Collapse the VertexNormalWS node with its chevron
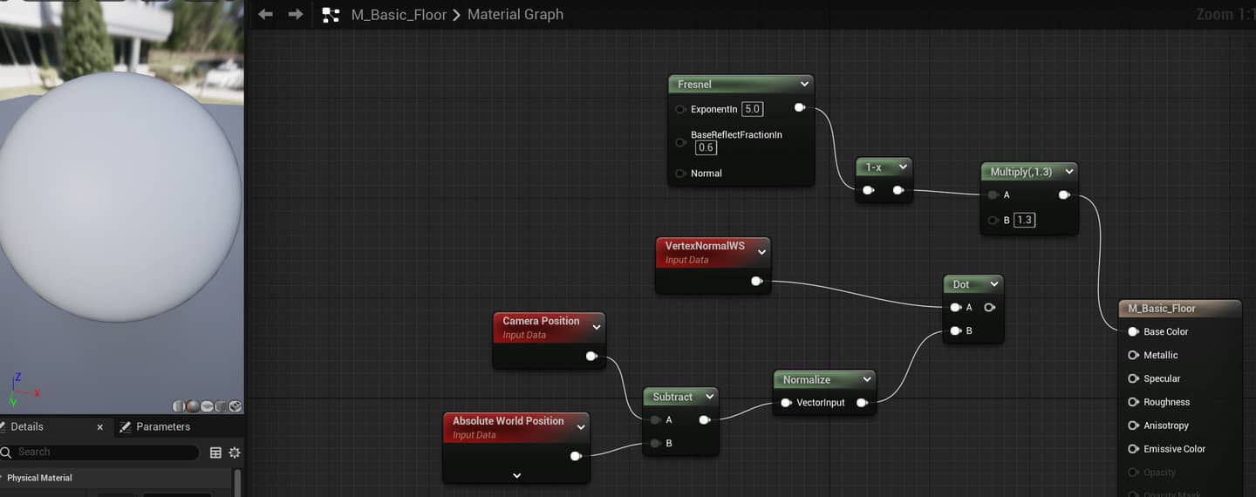 (x=761, y=252)
